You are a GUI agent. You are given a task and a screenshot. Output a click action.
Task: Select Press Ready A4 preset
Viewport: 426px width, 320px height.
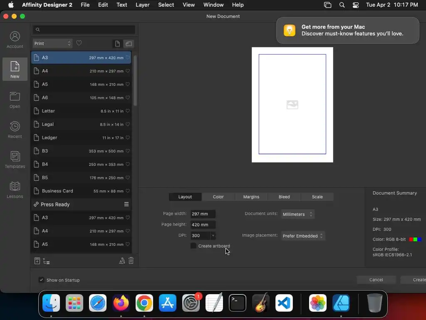point(81,231)
